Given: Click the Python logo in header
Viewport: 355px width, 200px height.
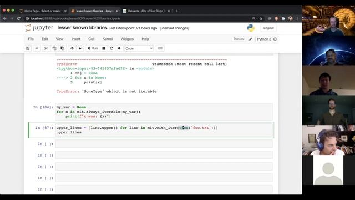Looking at the screenshot, I should [251, 28].
